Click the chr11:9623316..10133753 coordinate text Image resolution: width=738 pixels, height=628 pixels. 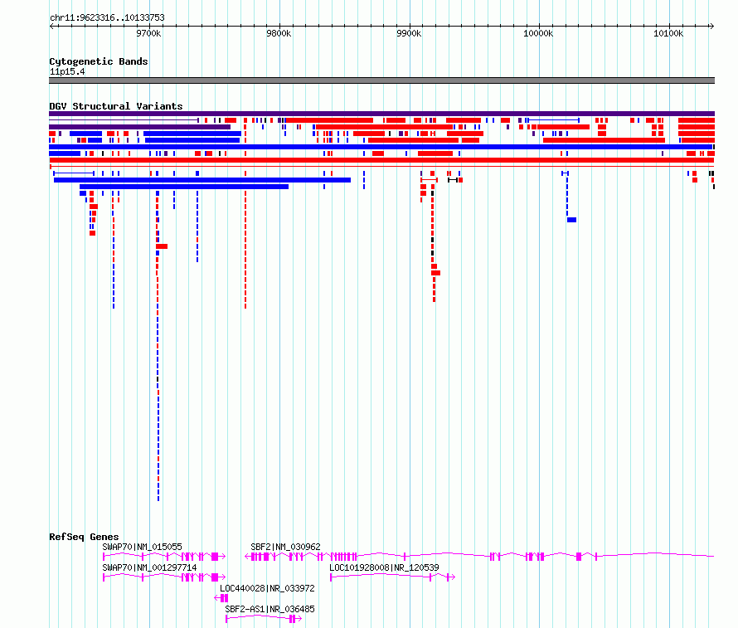point(107,17)
